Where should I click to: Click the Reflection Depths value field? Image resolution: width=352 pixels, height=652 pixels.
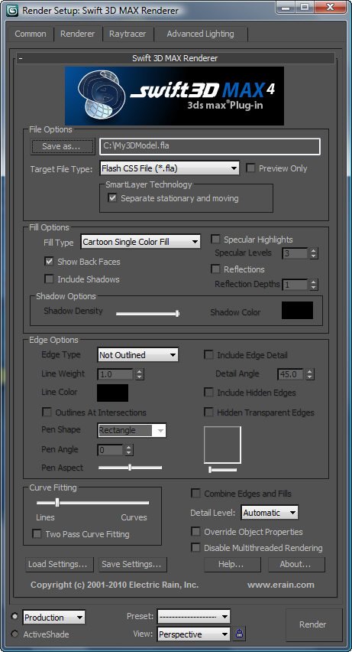tap(295, 285)
